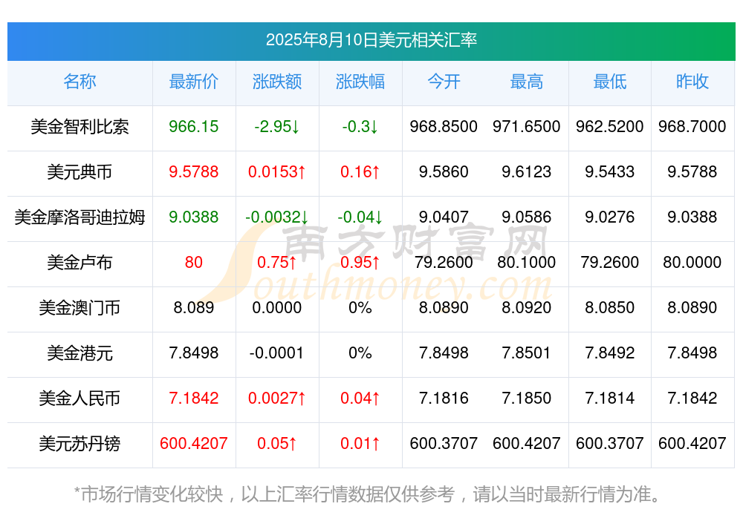This screenshot has width=743, height=518.
Task: Click latest price 966.15
Action: click(x=194, y=126)
